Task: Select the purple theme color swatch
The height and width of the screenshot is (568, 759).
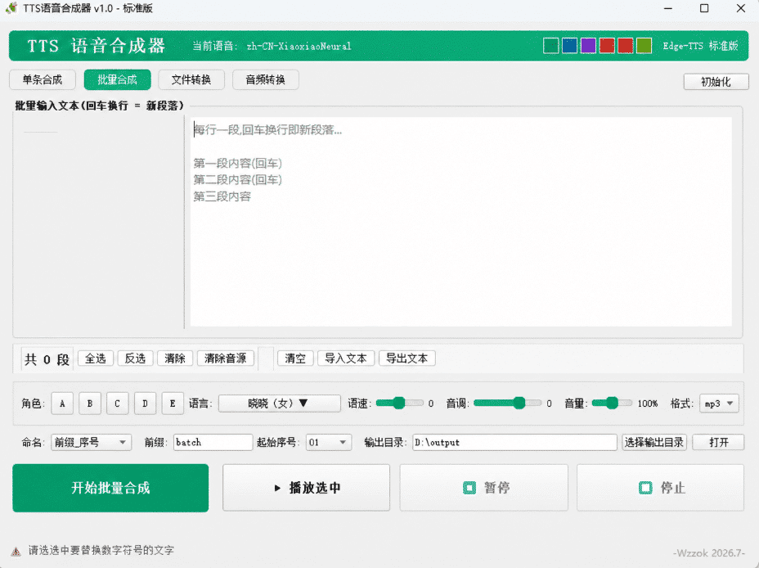Action: pyautogui.click(x=588, y=46)
